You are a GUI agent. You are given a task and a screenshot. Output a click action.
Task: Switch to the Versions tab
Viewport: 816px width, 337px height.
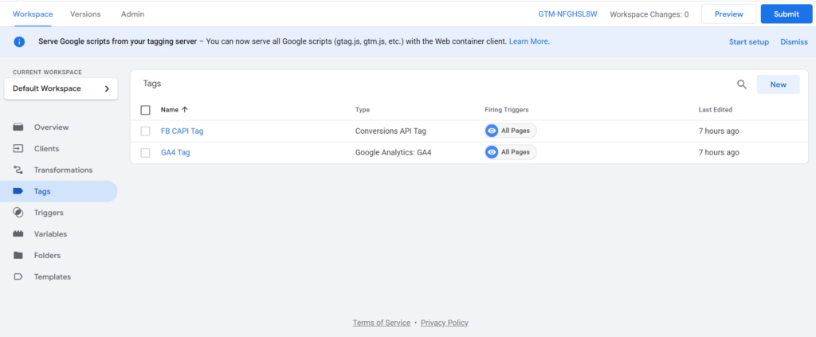85,14
